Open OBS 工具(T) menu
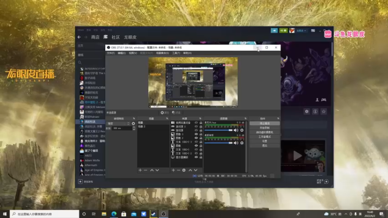The height and width of the screenshot is (218, 388). point(176,53)
